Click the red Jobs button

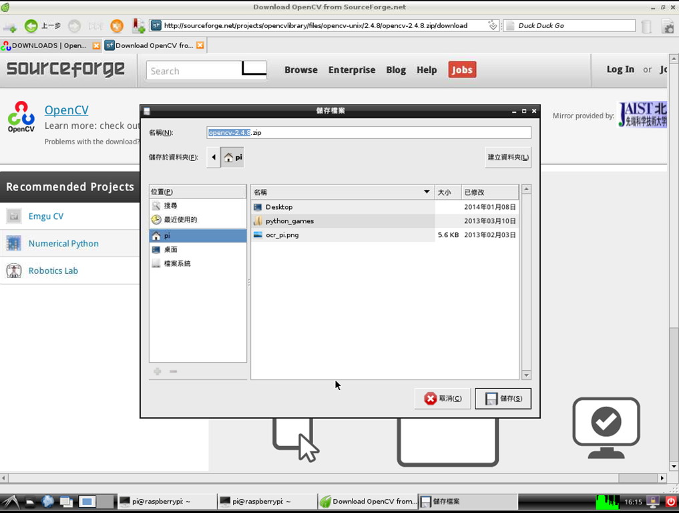[x=462, y=69]
